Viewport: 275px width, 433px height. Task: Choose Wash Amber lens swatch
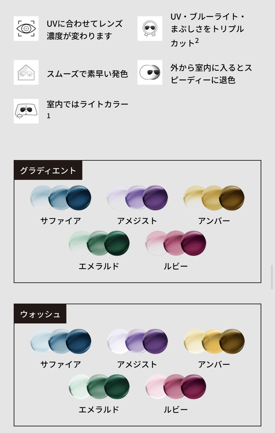tap(214, 341)
